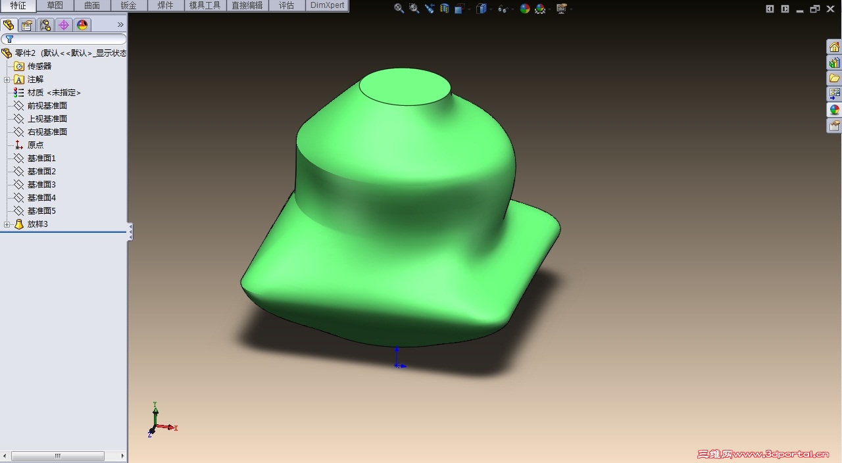Click View Orientation cube icon
The width and height of the screenshot is (842, 463).
pyautogui.click(x=459, y=9)
